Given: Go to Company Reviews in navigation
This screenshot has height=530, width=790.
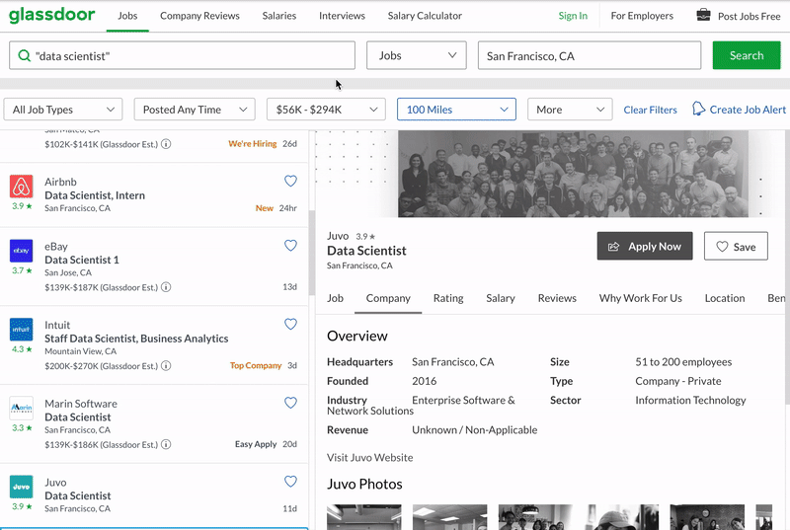Looking at the screenshot, I should [199, 16].
